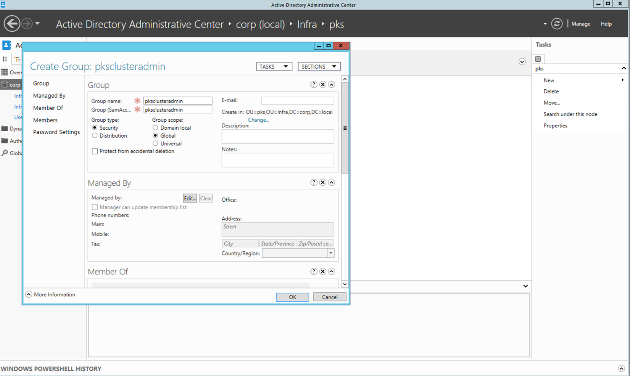Open the Dynamic Access Control folder icon
This screenshot has height=376, width=630.
tap(5, 129)
